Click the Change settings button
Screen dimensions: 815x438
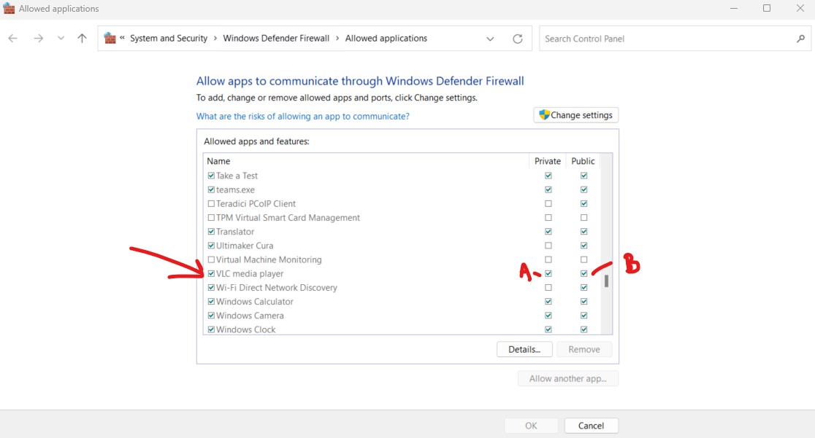tap(576, 115)
